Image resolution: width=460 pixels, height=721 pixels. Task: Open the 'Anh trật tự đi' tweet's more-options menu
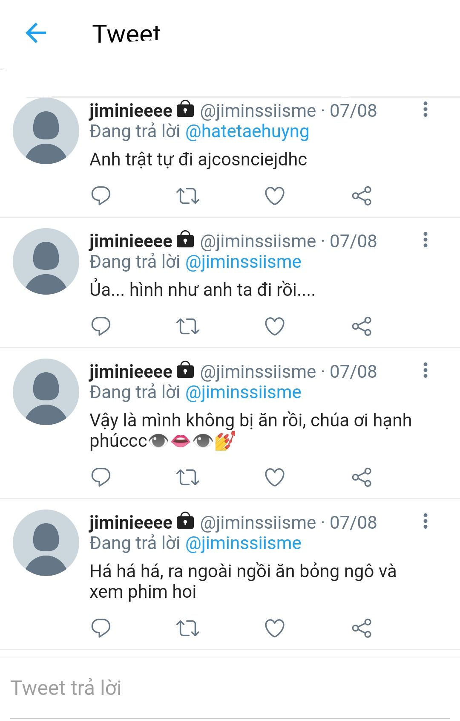tap(425, 110)
